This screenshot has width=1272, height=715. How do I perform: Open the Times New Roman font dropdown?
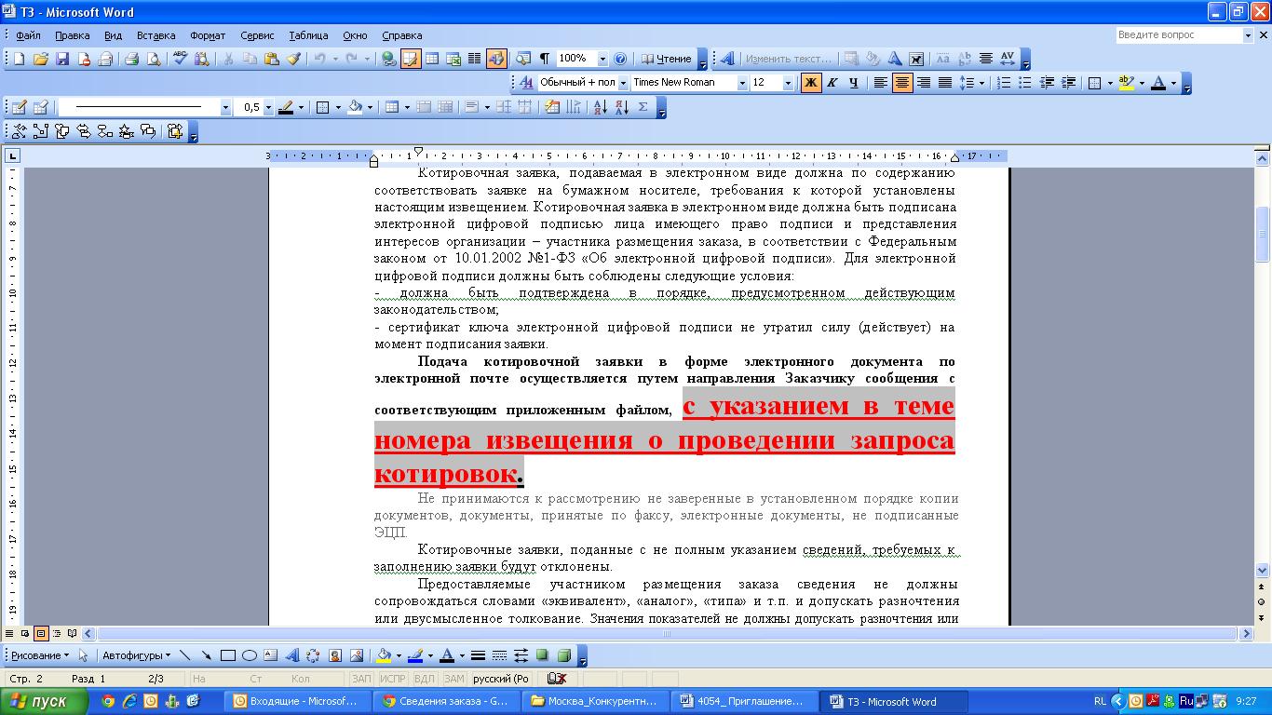click(742, 83)
